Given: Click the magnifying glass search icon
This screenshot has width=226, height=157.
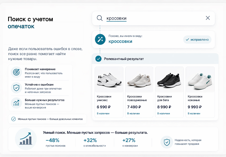Looking at the screenshot, I should (x=100, y=18).
